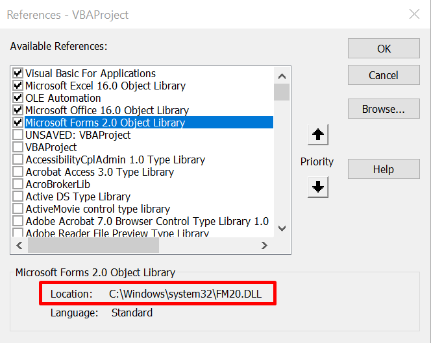Move selected reference up in priority
Viewport: 431px width, 343px height.
coord(318,135)
